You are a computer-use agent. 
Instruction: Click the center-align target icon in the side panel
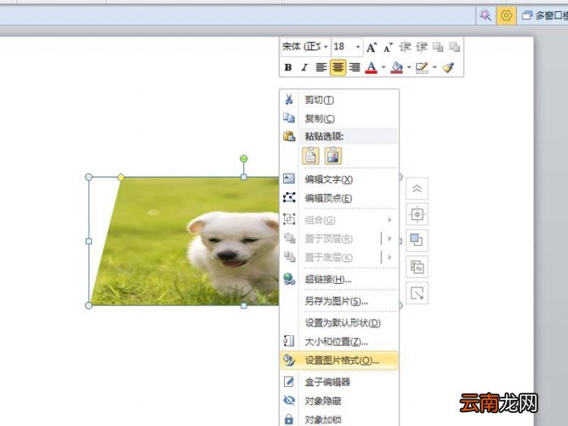tap(417, 214)
